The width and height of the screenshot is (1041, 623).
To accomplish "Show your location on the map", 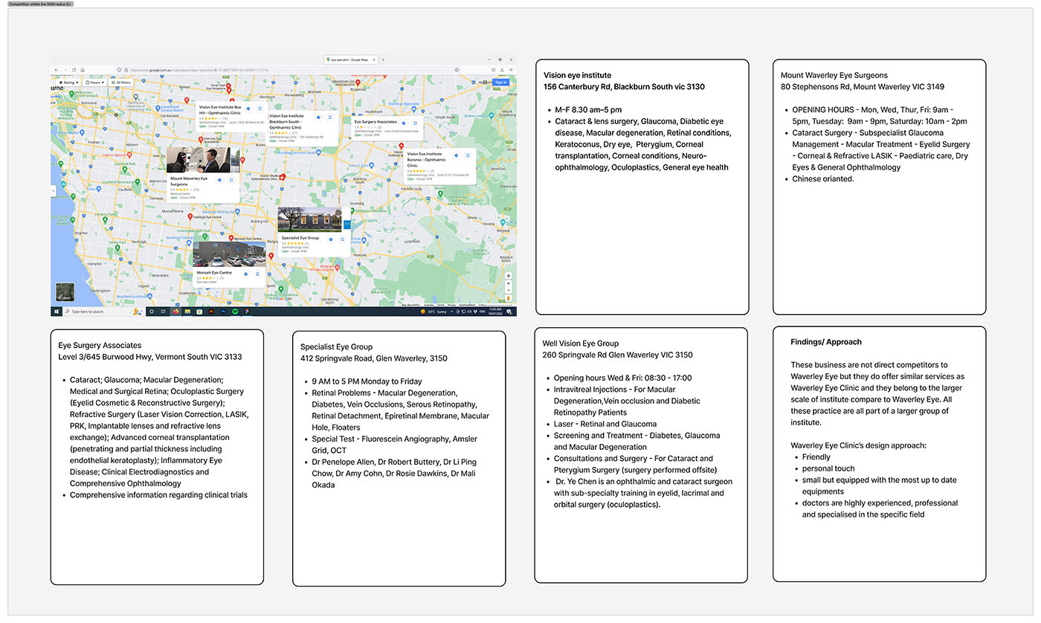I will 509,276.
